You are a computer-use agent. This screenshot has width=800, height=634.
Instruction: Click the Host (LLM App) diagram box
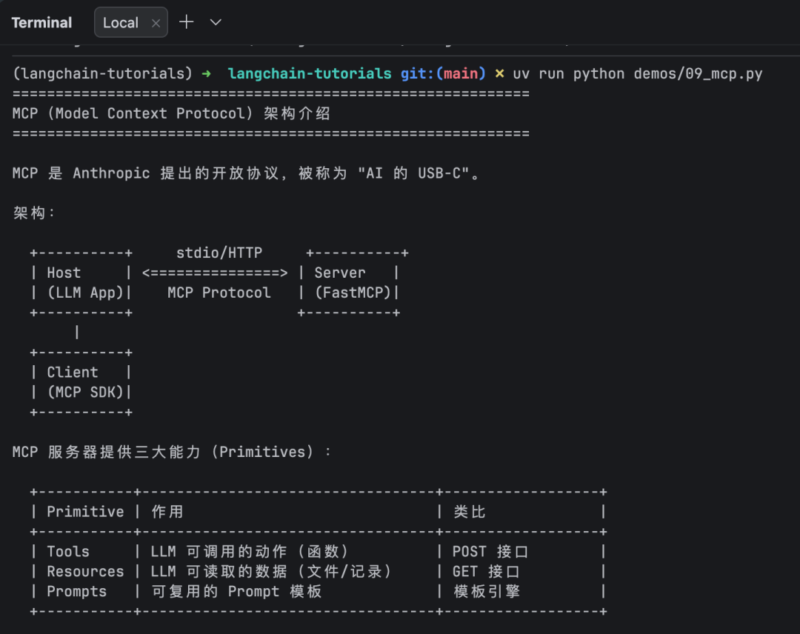click(81, 283)
